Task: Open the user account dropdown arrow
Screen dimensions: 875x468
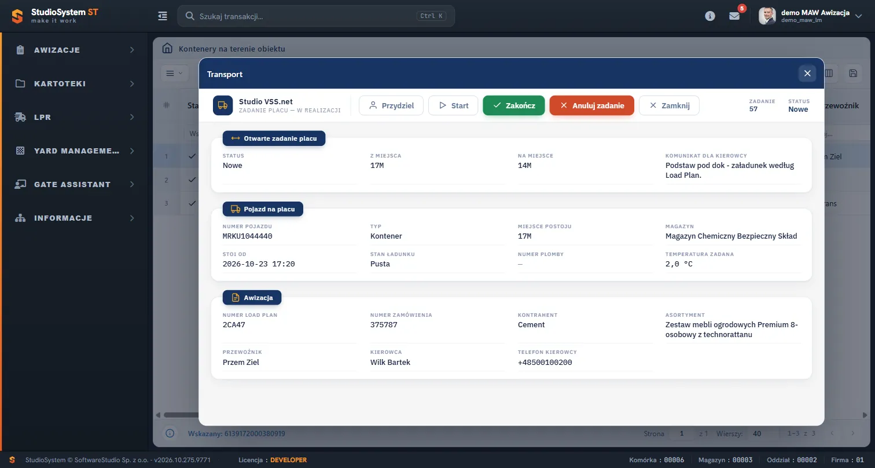Action: coord(859,16)
